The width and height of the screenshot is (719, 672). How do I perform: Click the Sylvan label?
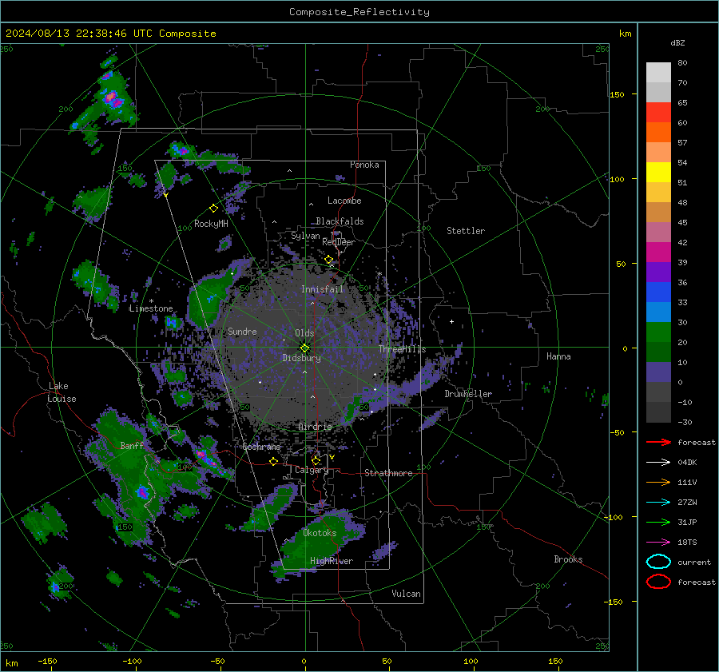pyautogui.click(x=305, y=236)
